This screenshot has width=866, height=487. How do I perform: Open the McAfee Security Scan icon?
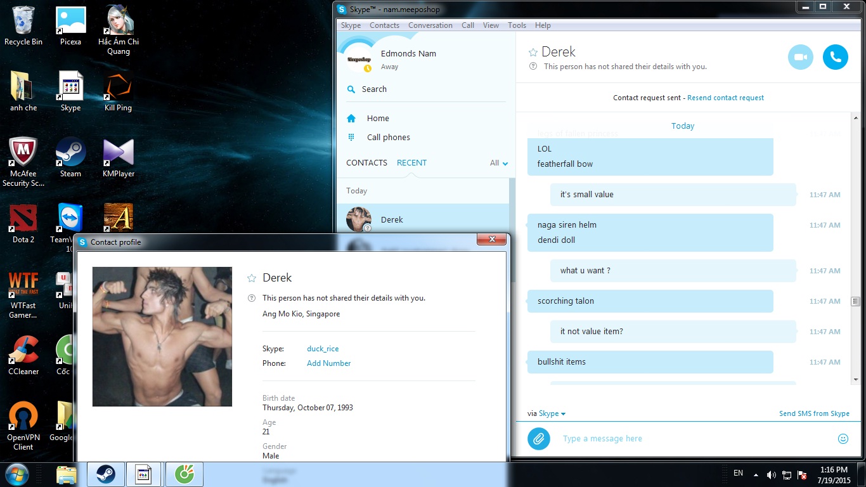23,162
